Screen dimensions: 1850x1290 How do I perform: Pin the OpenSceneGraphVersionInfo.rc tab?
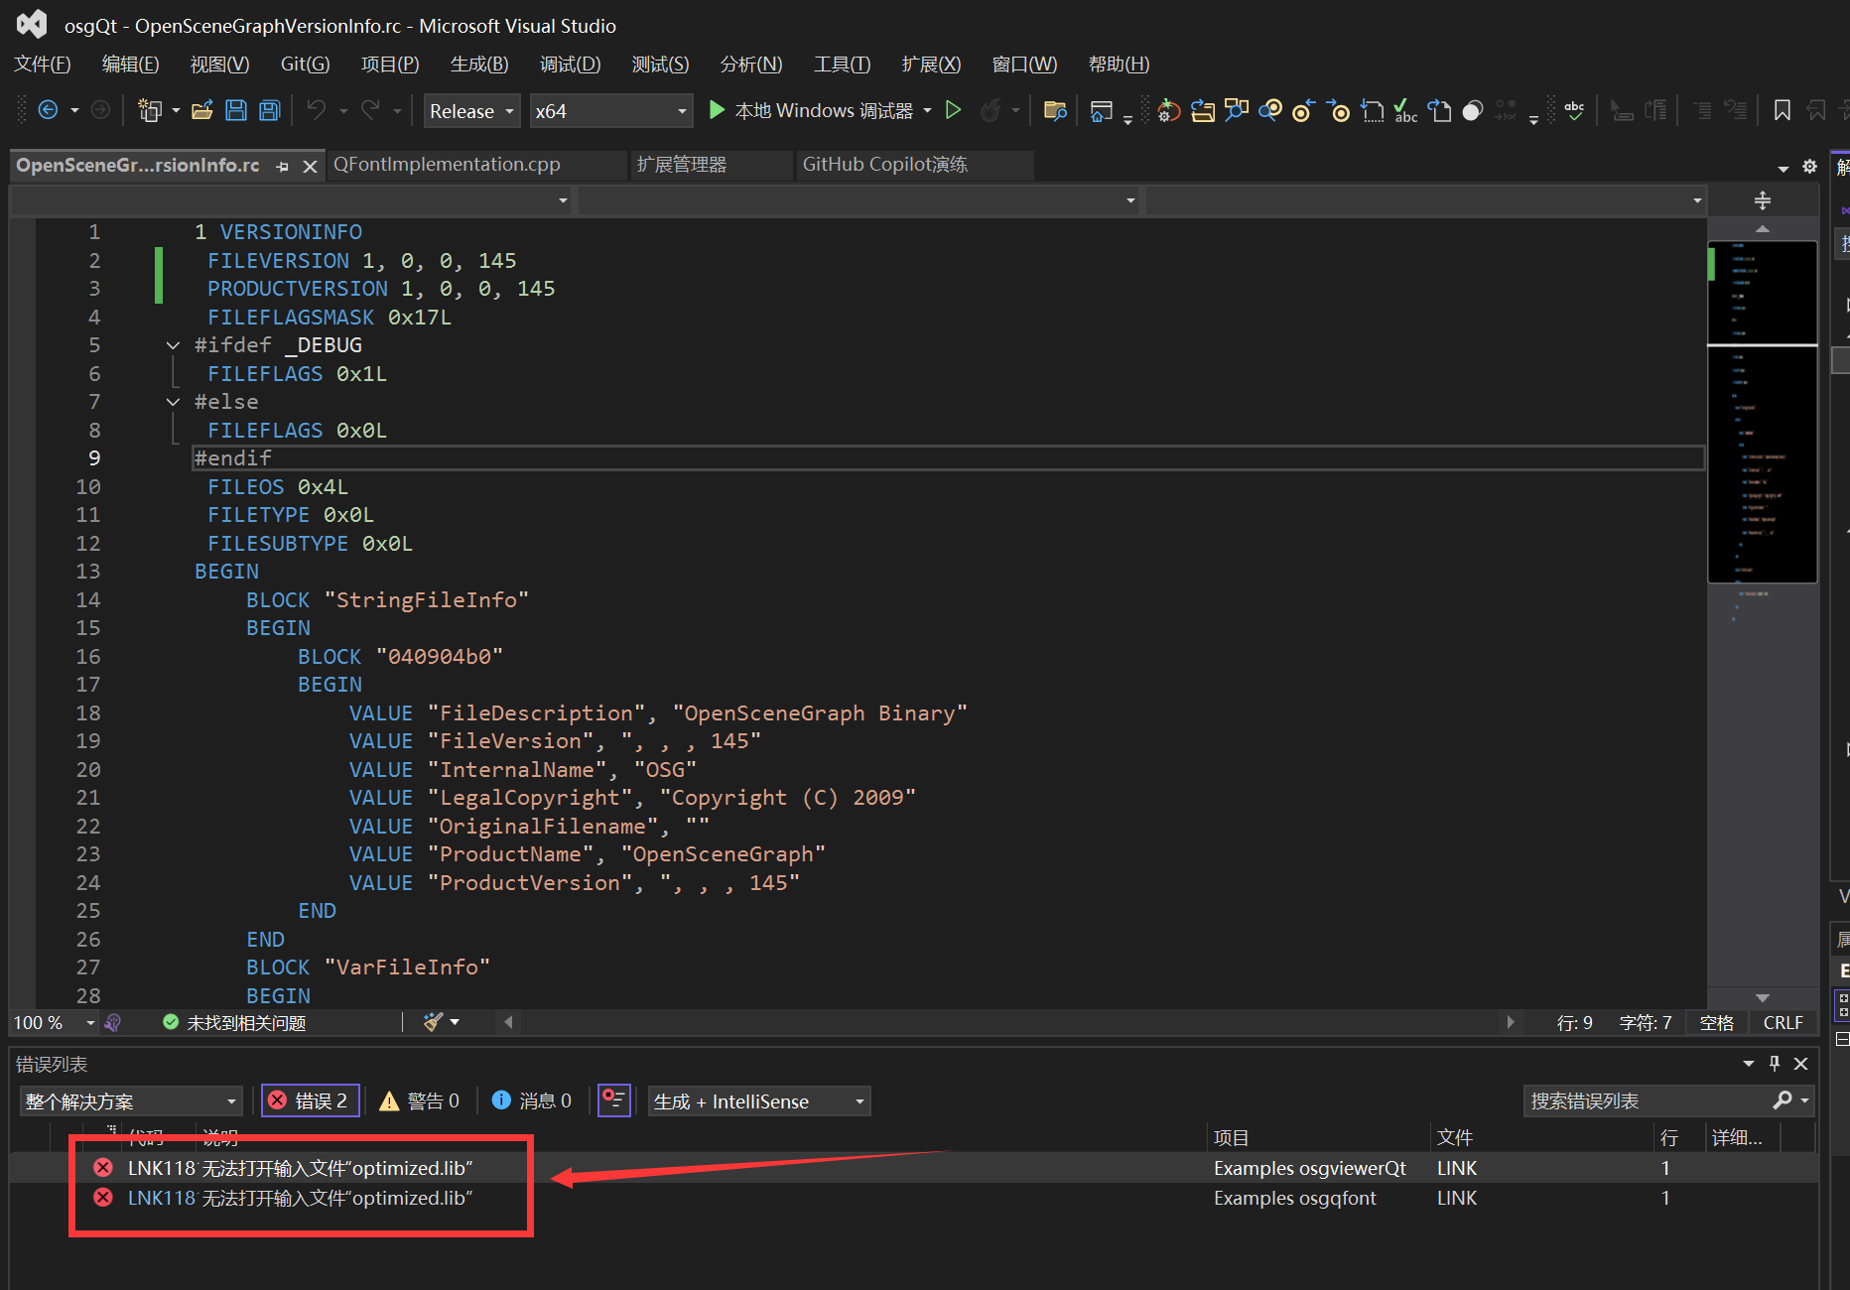click(283, 167)
